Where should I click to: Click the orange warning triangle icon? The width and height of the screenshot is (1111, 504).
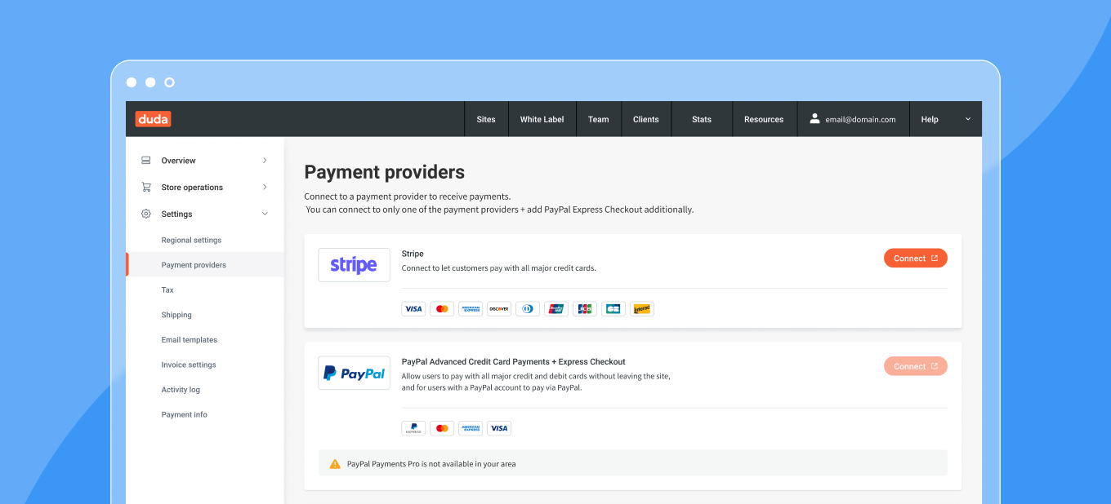335,463
